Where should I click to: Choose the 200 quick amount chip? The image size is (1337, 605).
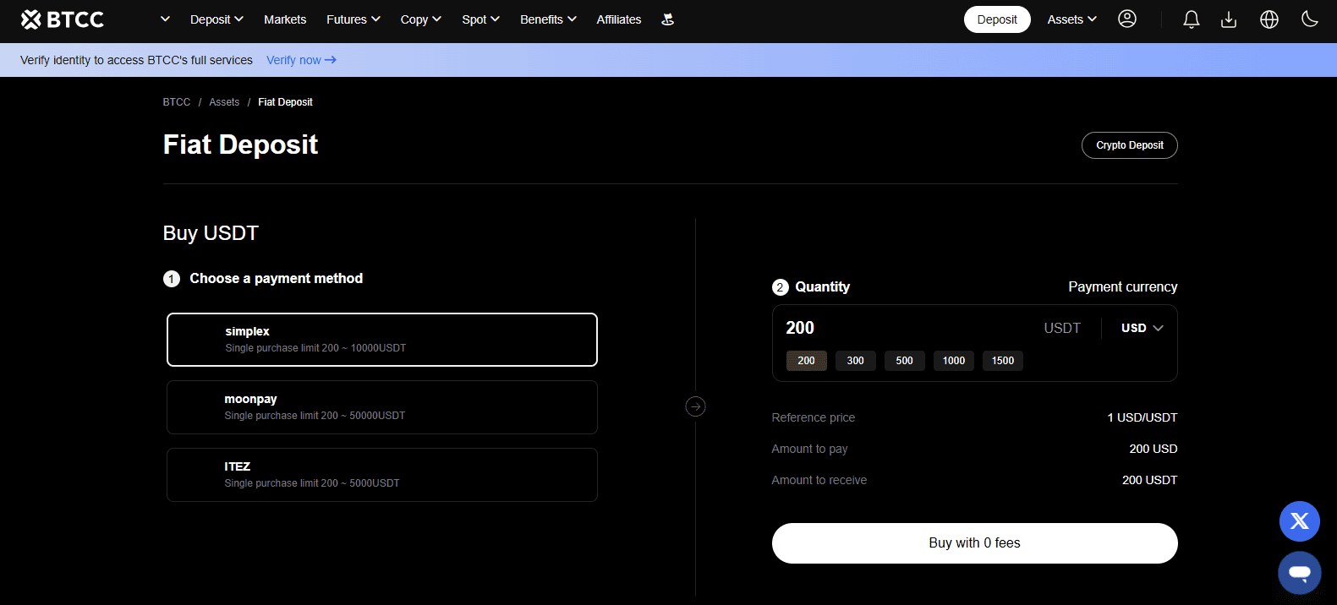point(807,361)
